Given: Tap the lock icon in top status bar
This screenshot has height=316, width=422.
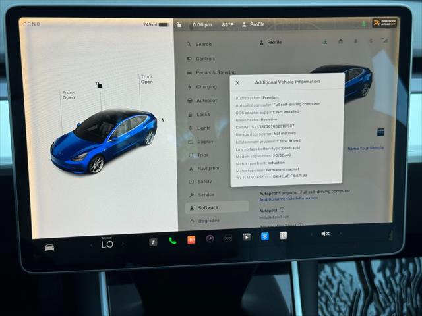Looking at the screenshot, I should click(x=179, y=25).
